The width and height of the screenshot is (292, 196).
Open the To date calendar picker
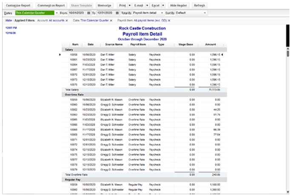coord(117,13)
